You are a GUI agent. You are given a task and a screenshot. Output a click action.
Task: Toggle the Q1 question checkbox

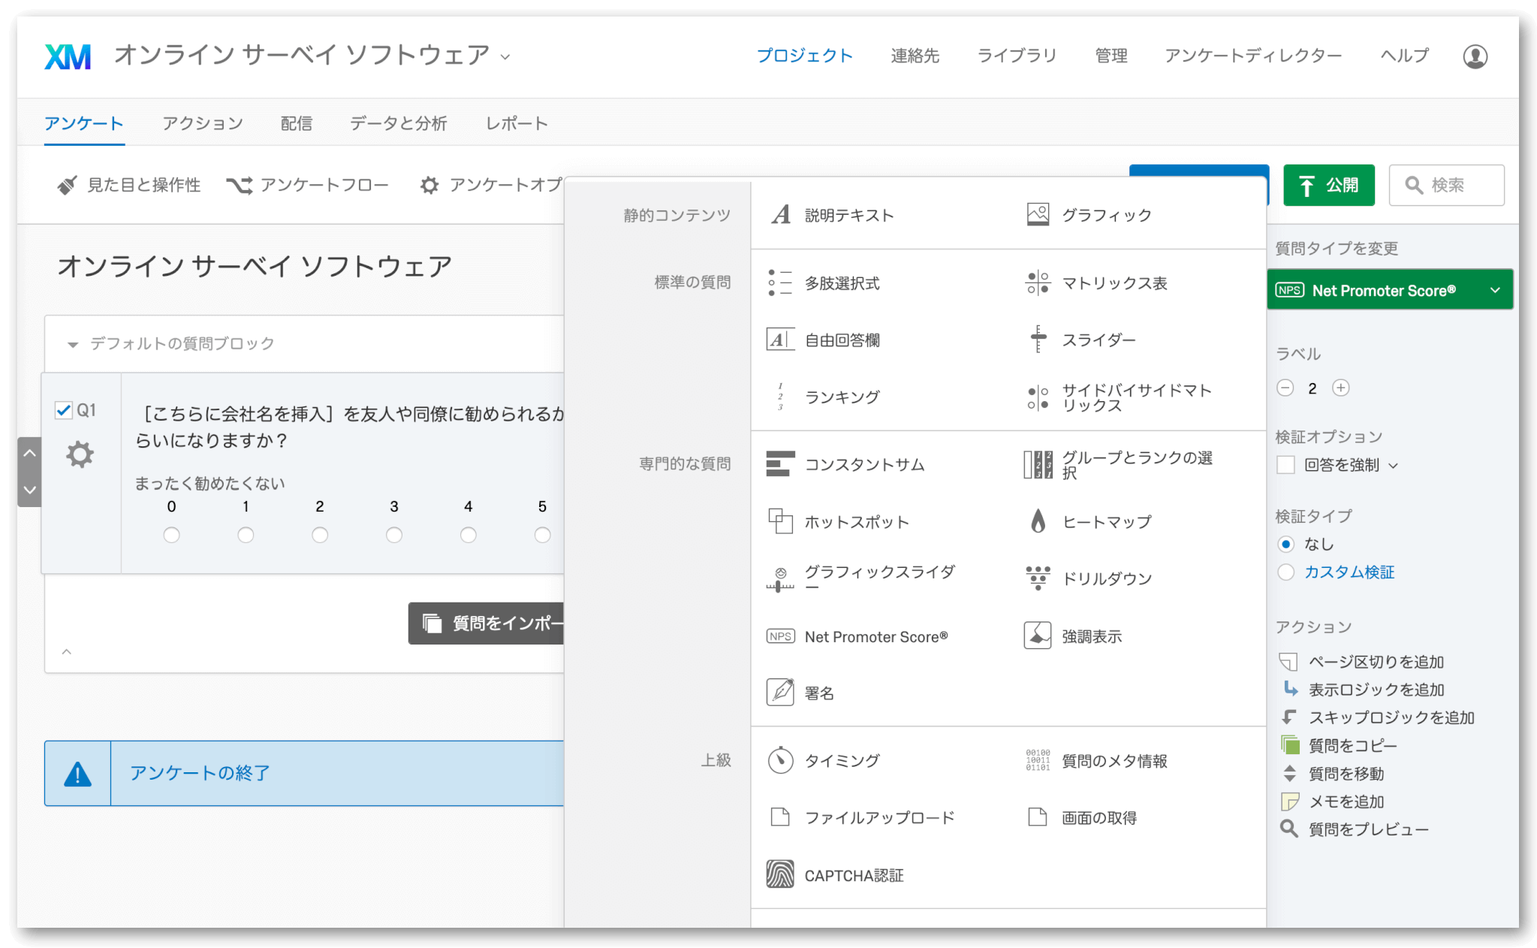(x=64, y=410)
